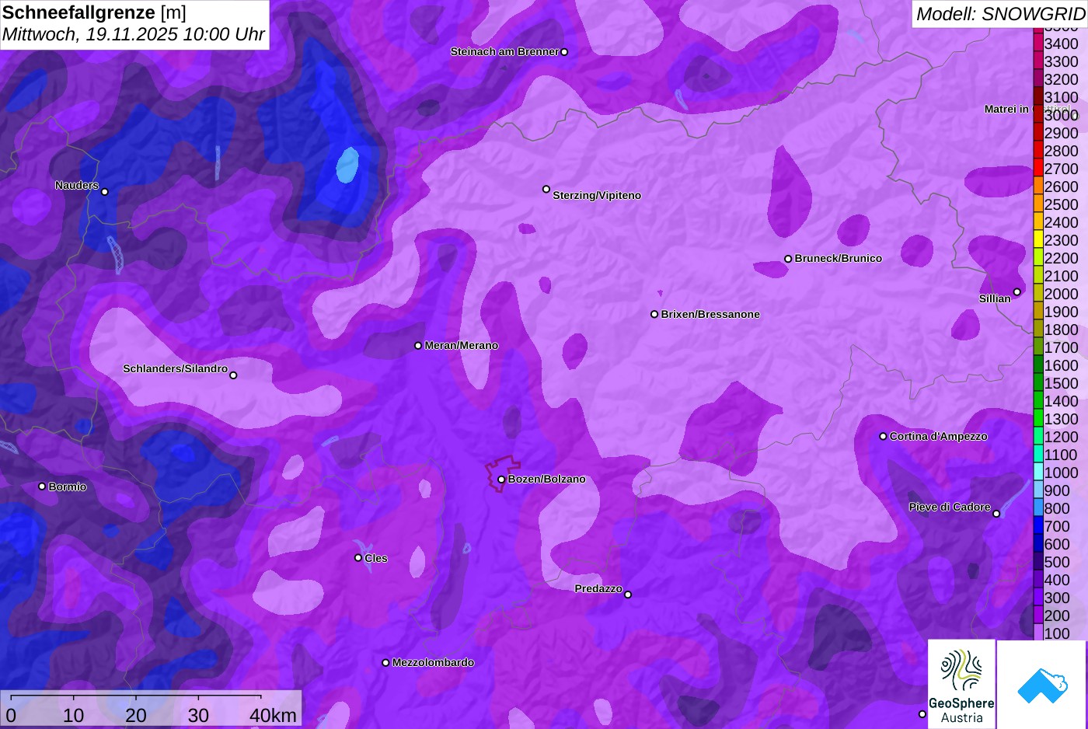
Task: Select the Brixen/Bressanone marker dot
Action: click(654, 315)
